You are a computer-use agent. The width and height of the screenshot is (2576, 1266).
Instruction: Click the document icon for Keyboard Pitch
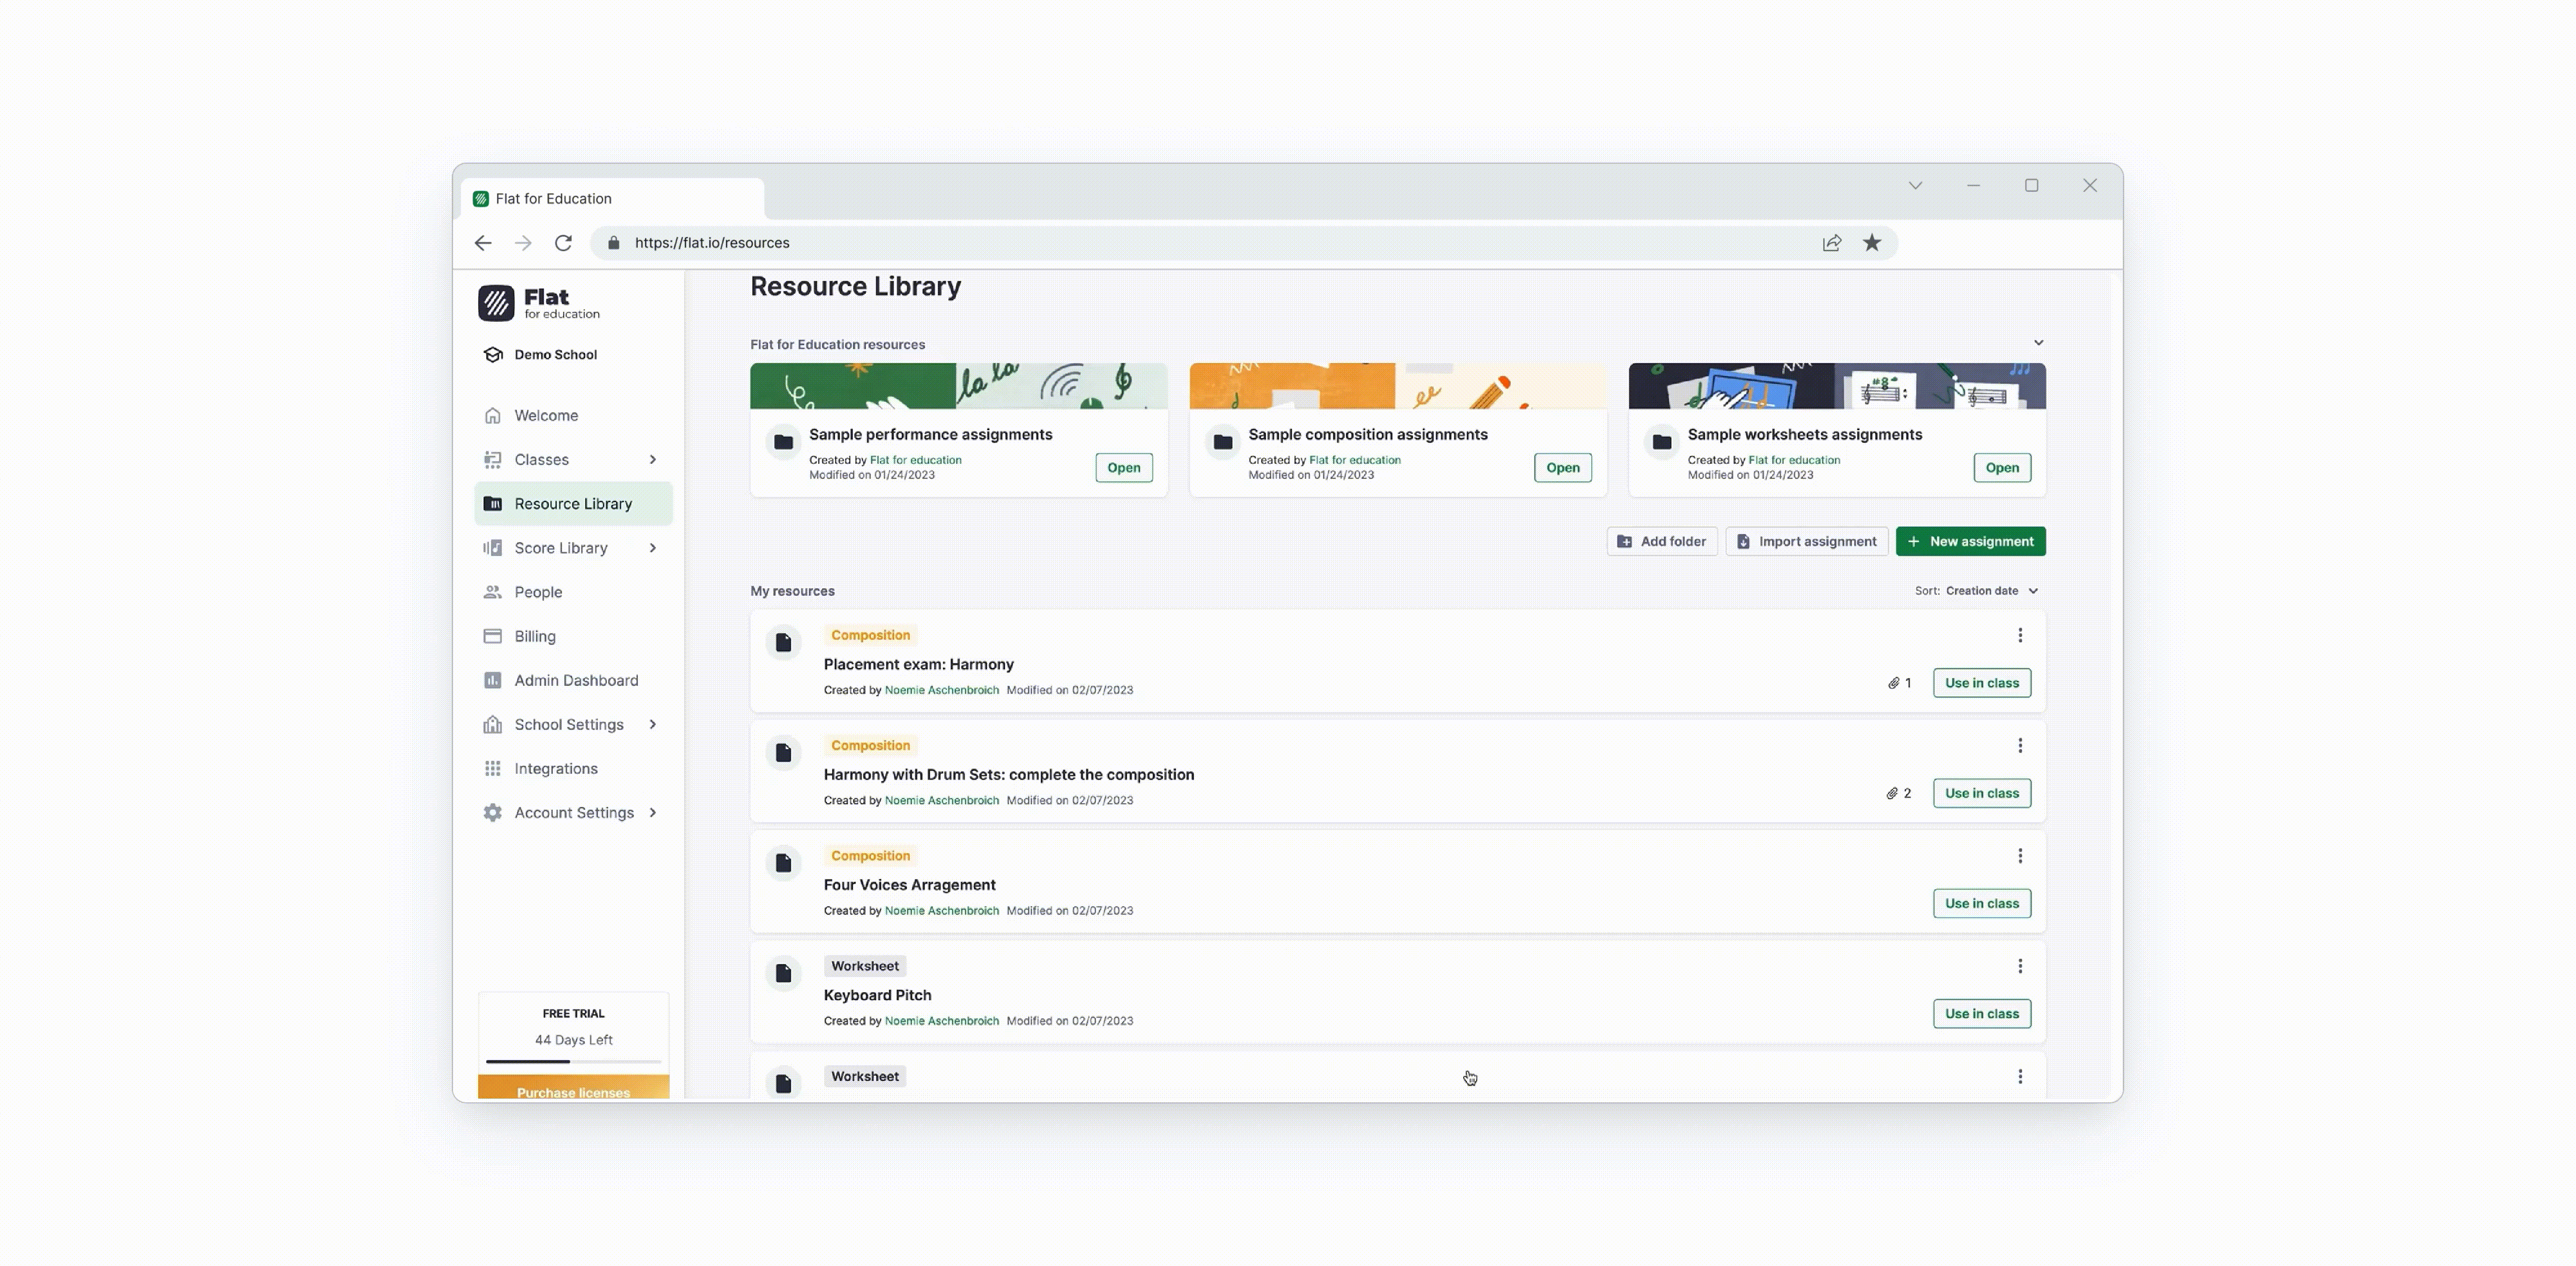784,973
